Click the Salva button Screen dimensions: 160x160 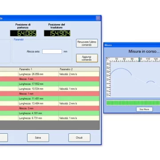tap(38, 138)
